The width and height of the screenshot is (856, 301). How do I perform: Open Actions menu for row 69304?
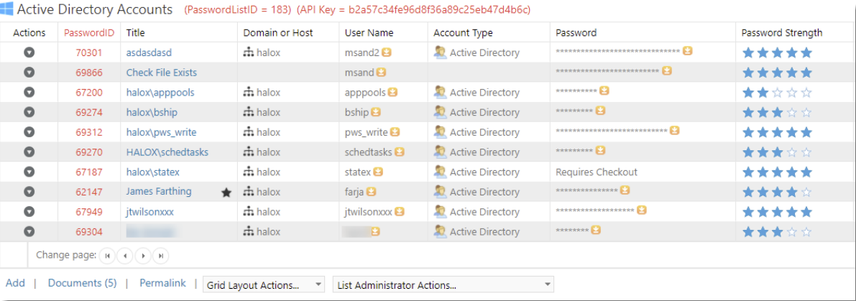point(29,232)
